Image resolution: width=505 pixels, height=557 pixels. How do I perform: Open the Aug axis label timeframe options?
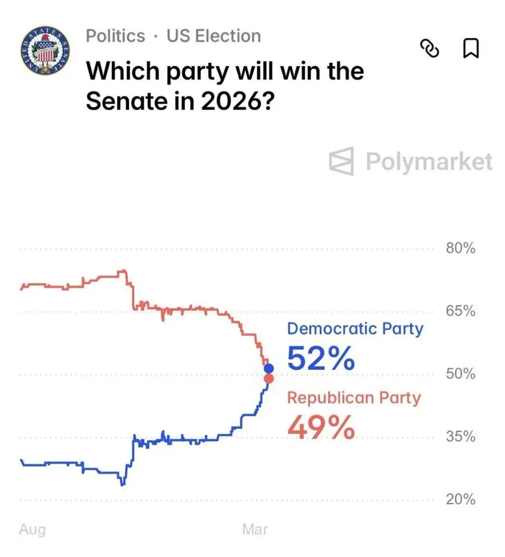click(x=33, y=529)
